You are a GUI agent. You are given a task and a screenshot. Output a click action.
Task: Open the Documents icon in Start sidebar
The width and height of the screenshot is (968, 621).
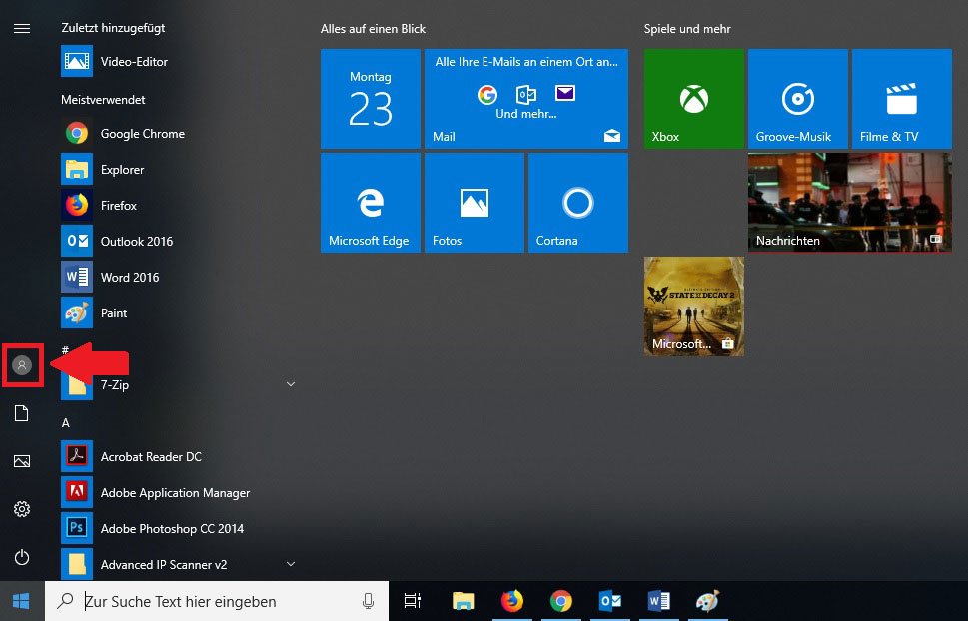(x=22, y=413)
